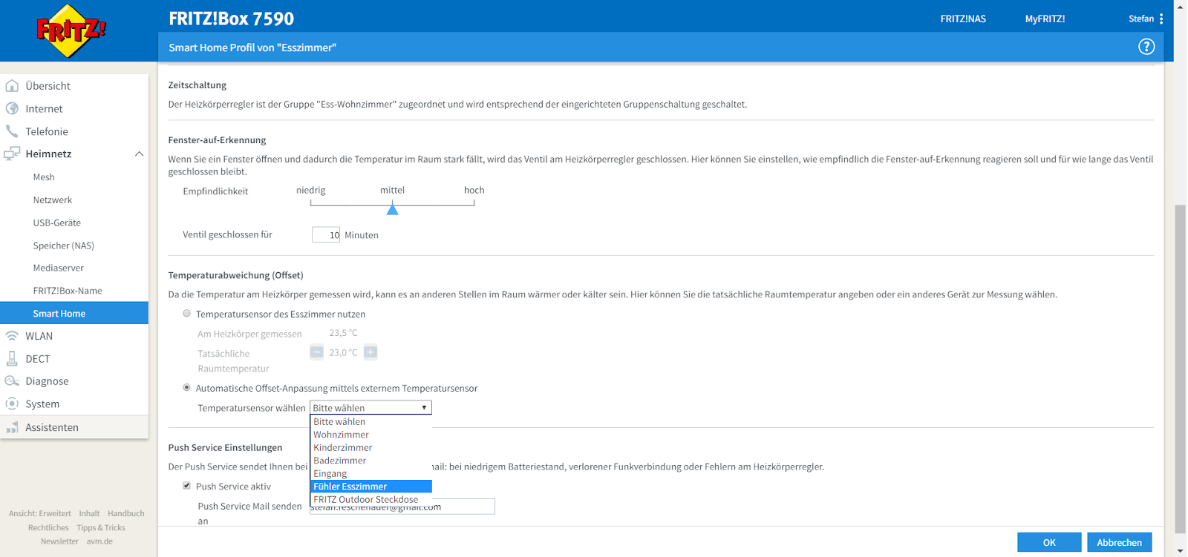Click 'Rechtliches' footer link
1188x557 pixels.
click(48, 527)
